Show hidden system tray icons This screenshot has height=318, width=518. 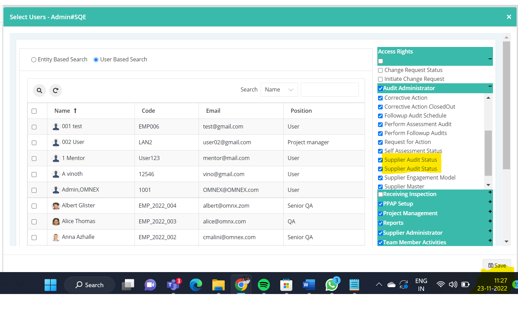(x=379, y=284)
